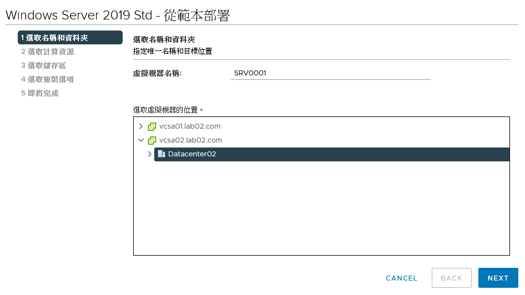This screenshot has width=525, height=295.
Task: Click the 虛擬機器名稱 field label
Action: (158, 73)
